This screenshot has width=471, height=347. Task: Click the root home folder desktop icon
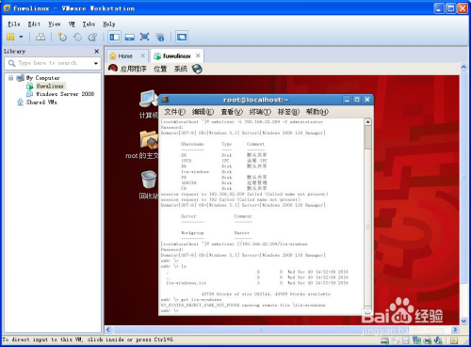coord(142,145)
